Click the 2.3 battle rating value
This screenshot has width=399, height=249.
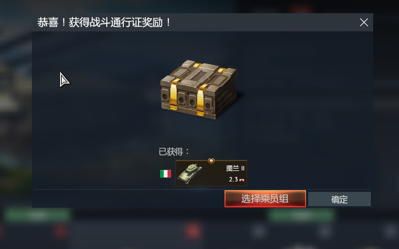233,179
